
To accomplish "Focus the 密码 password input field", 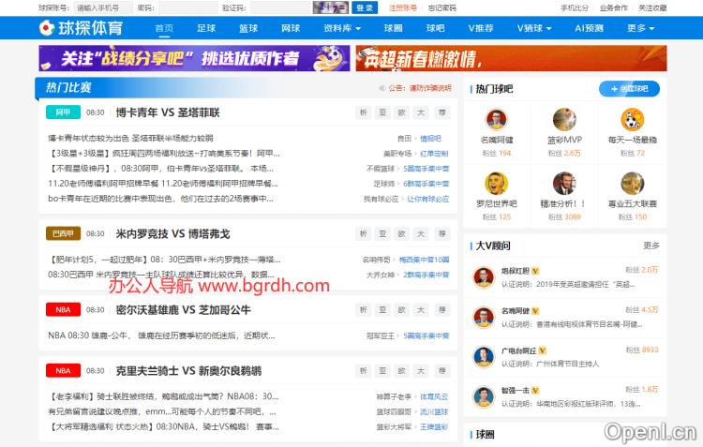I will pos(188,7).
